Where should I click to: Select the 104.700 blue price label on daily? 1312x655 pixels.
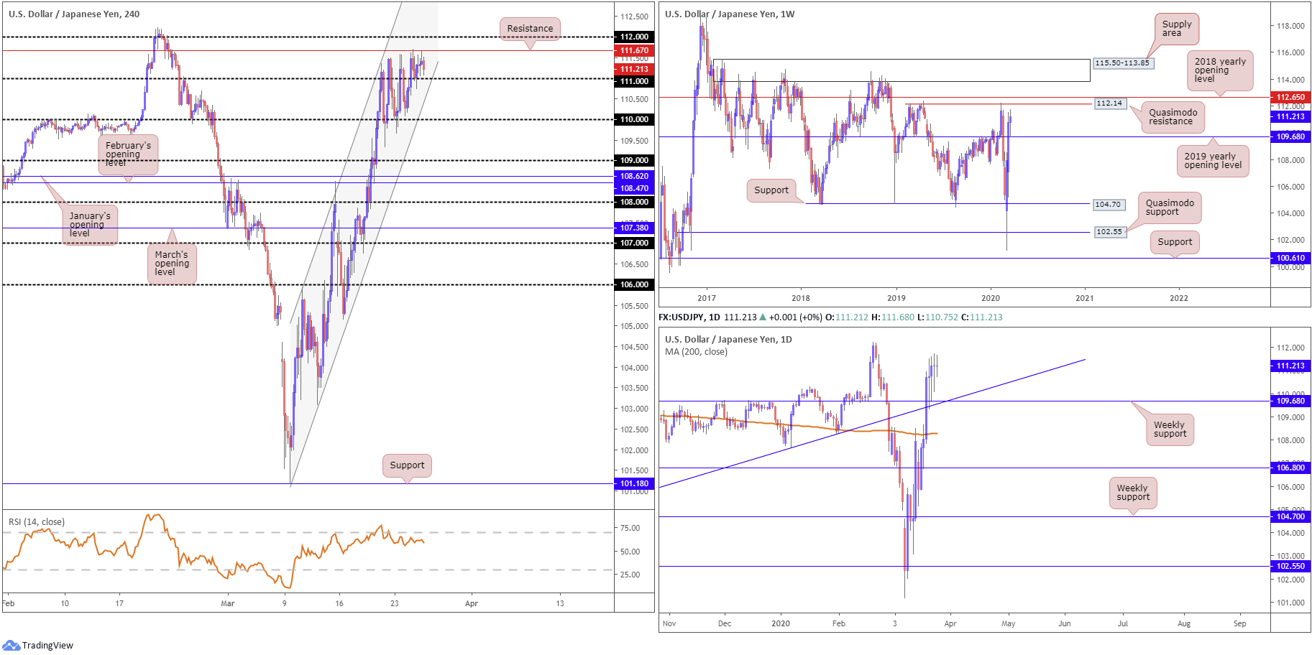point(1290,516)
